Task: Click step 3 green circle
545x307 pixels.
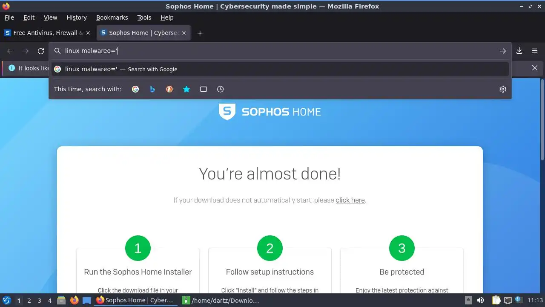Action: tap(402, 248)
